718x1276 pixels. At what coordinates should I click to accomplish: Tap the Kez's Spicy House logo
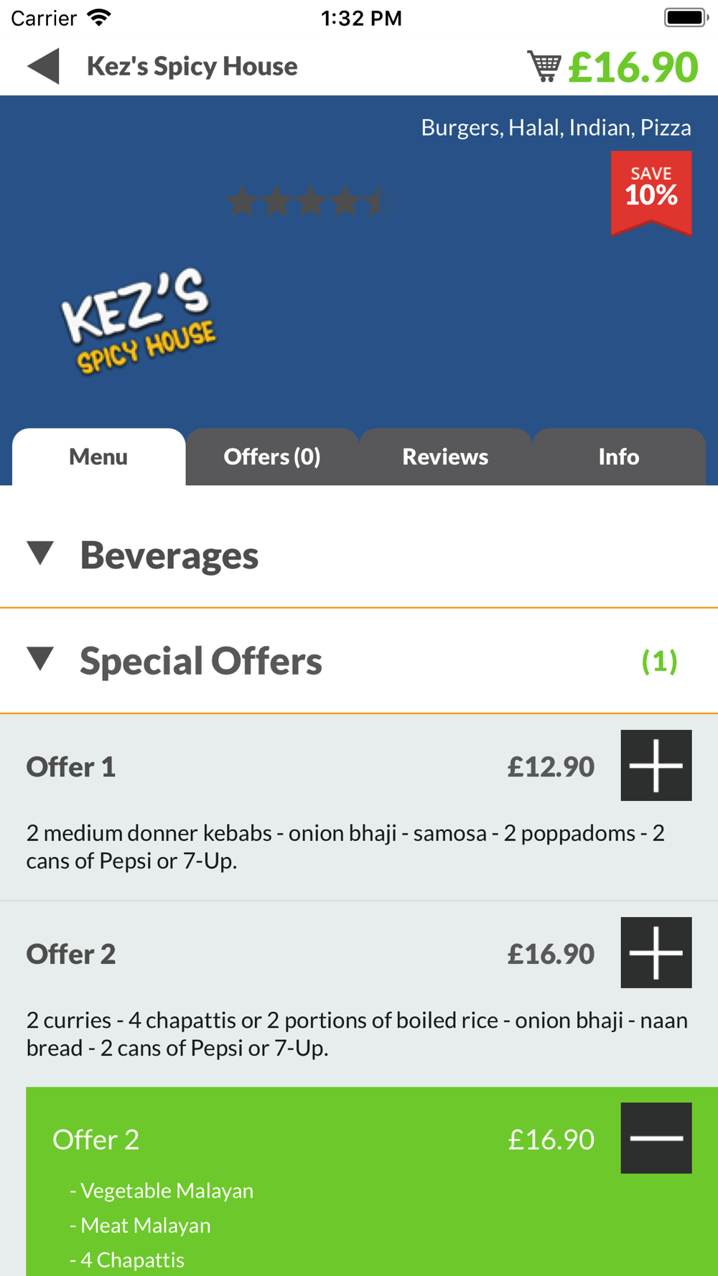click(138, 322)
